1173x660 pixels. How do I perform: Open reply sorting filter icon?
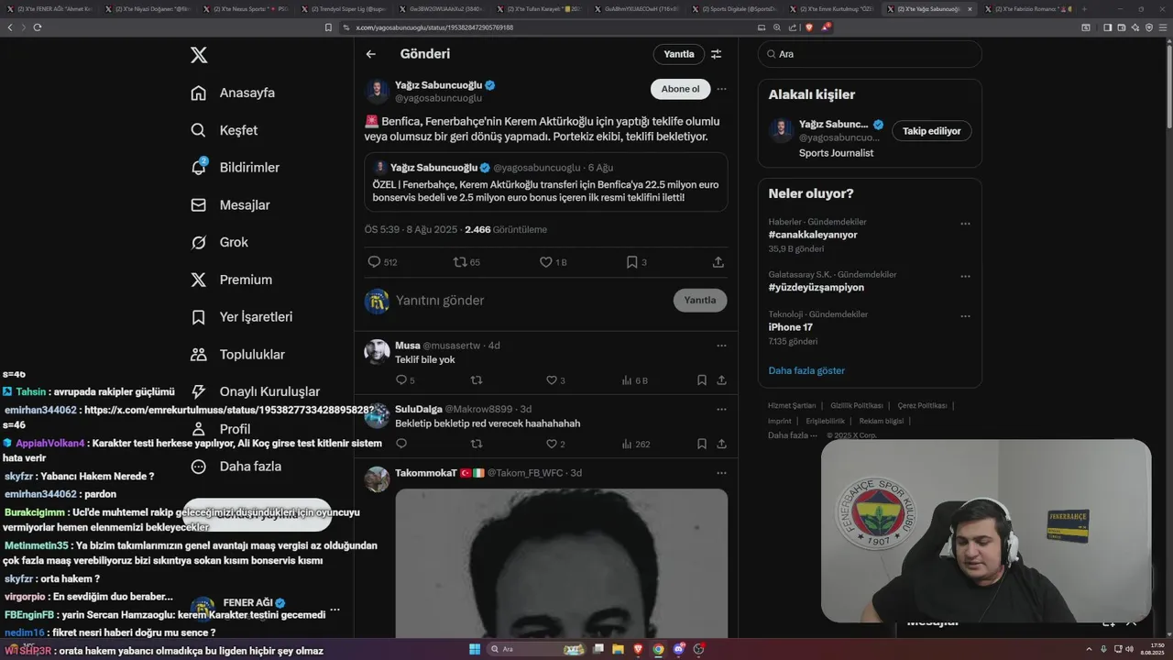pyautogui.click(x=717, y=54)
